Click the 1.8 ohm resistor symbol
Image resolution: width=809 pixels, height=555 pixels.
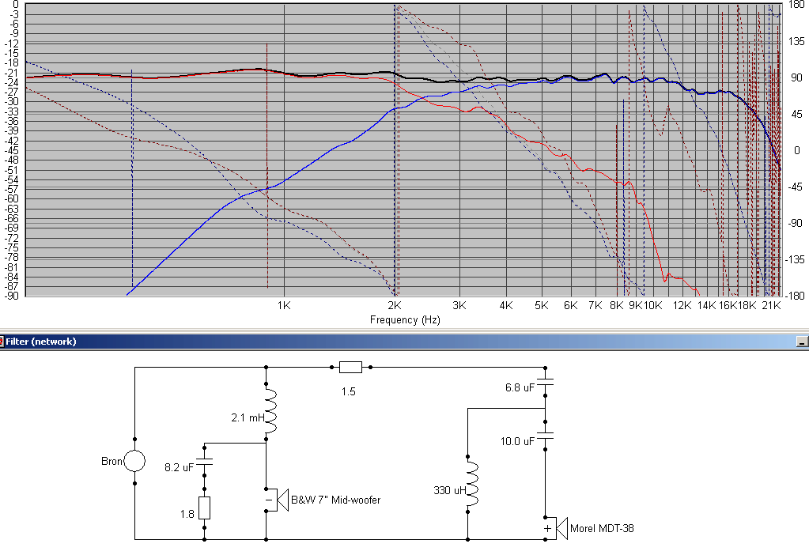tap(204, 508)
